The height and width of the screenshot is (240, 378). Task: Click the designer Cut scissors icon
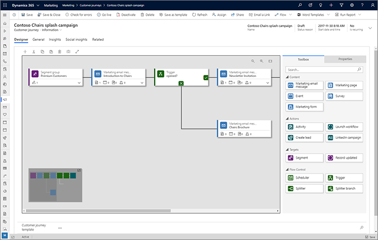click(x=34, y=51)
